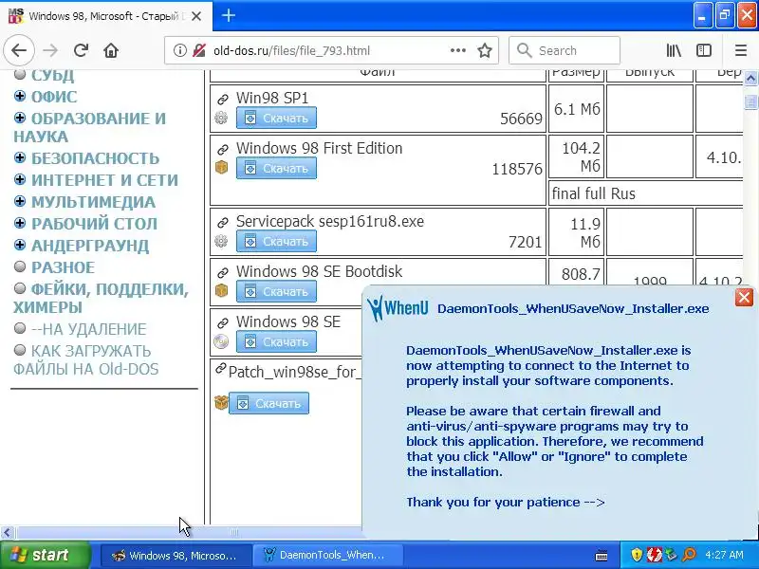Download Servicepack sesp161ru8.exe
759x569 pixels.
pyautogui.click(x=276, y=241)
